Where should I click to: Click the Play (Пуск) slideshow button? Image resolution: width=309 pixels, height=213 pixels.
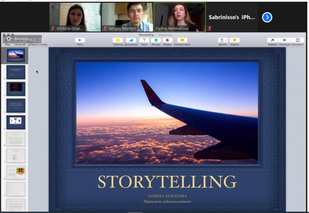(80, 40)
